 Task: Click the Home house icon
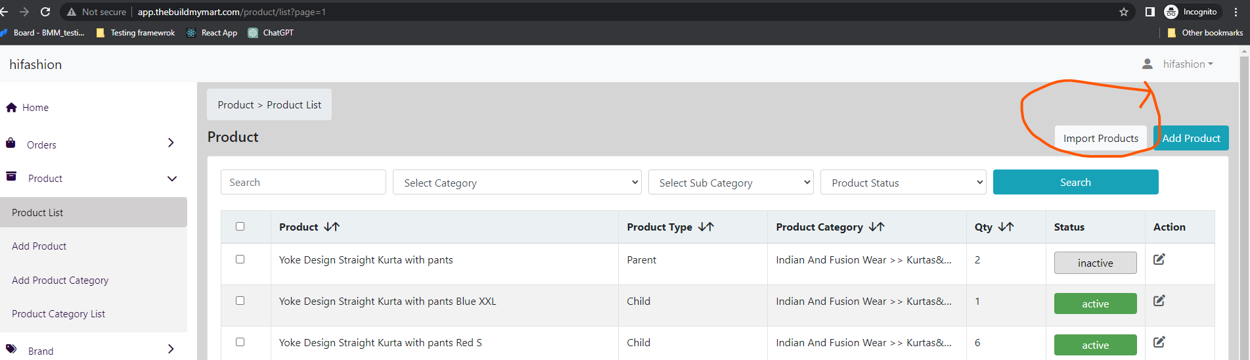pyautogui.click(x=11, y=108)
